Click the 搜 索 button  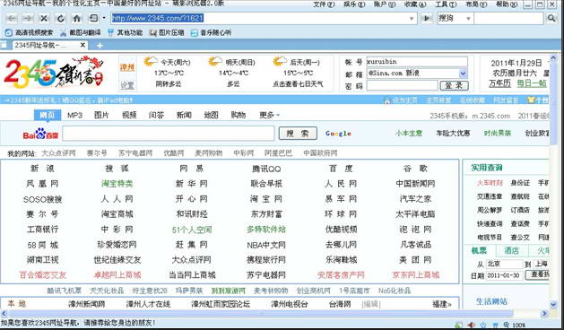[x=298, y=134]
